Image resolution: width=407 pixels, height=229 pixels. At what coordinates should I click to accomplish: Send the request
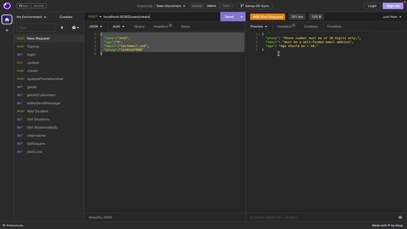tap(229, 17)
